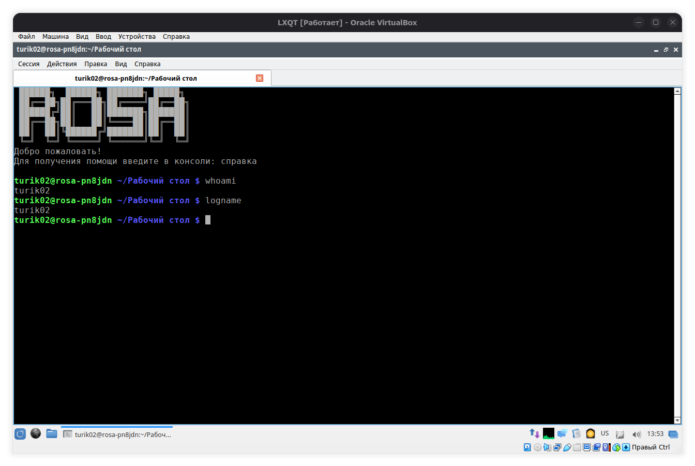Image resolution: width=695 pixels, height=466 pixels.
Task: Click the VirtualBox audio status icon
Action: 548,447
